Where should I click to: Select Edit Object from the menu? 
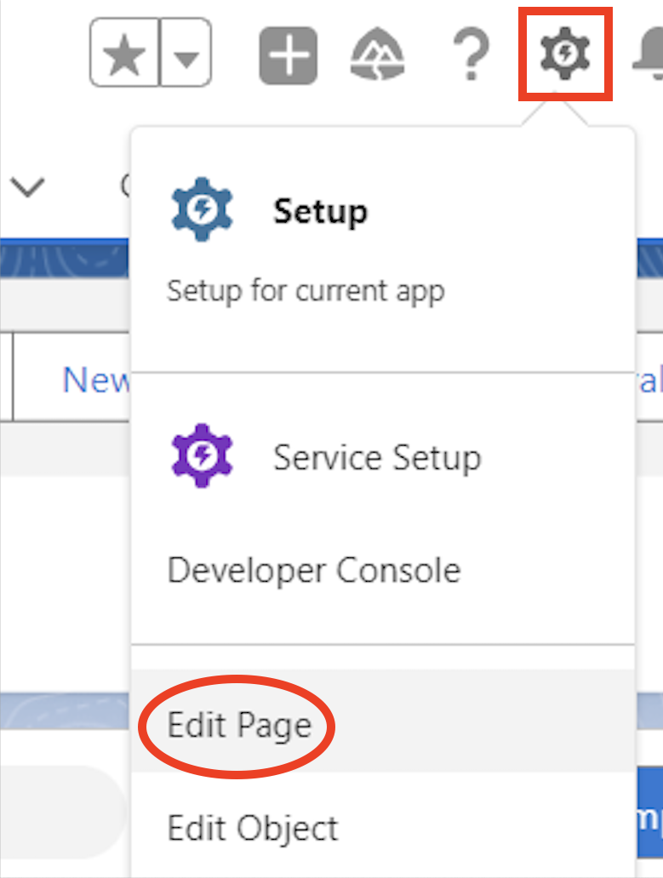point(253,827)
